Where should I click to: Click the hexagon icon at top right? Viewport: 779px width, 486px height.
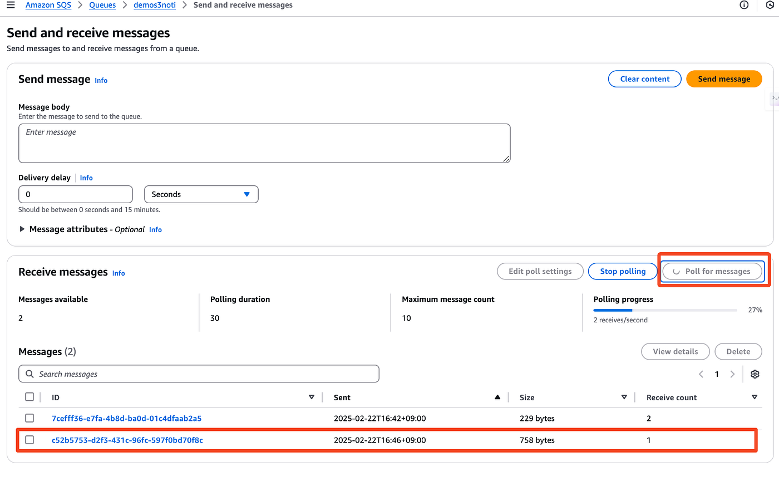coord(770,5)
